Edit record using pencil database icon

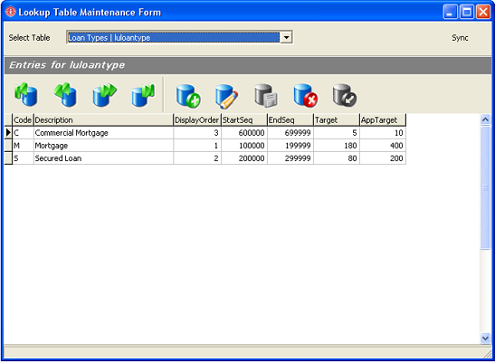pos(227,96)
